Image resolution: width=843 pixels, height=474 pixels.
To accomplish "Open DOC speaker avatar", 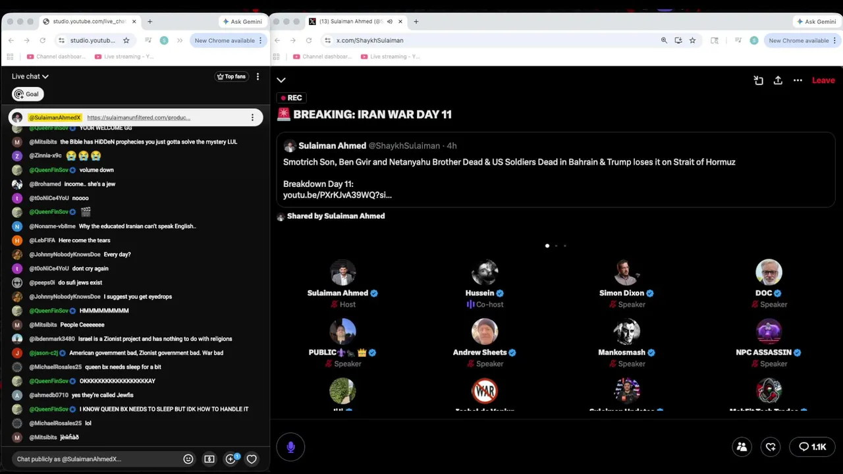I will (x=769, y=273).
